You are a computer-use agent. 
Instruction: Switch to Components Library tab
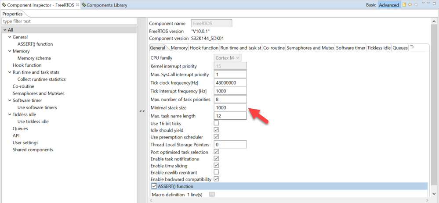(x=105, y=5)
